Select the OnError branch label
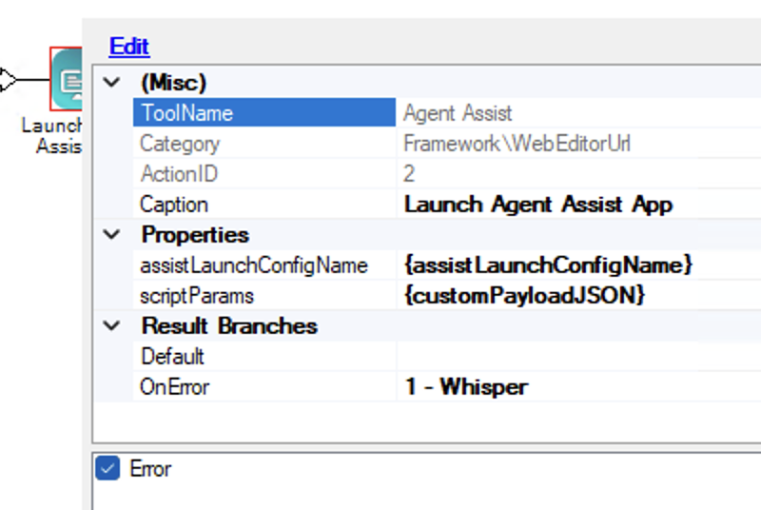 click(x=175, y=387)
